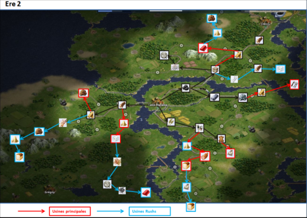Select the red brick icon with red border
The width and height of the screenshot is (307, 218).
[203, 48]
